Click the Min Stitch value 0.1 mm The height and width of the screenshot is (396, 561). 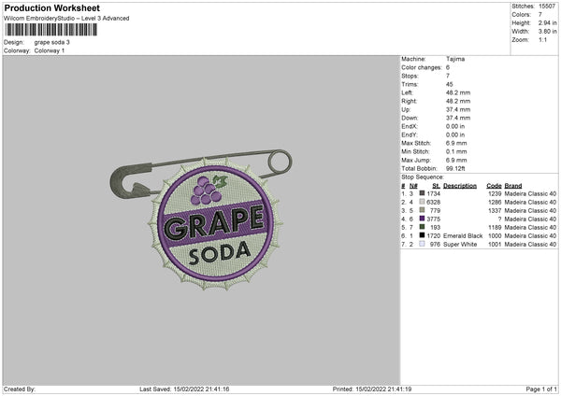pos(456,151)
